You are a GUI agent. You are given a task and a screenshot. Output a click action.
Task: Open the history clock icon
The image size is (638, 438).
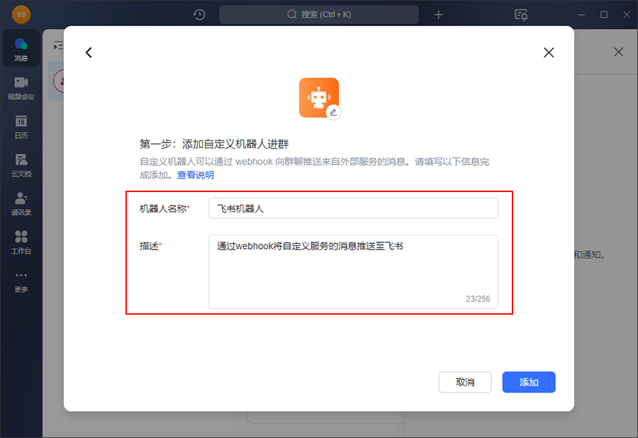[199, 15]
